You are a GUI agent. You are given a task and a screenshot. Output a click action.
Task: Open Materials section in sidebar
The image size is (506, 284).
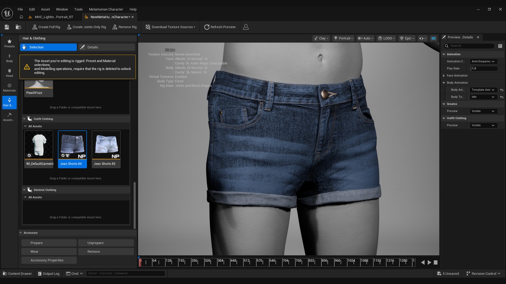point(9,88)
